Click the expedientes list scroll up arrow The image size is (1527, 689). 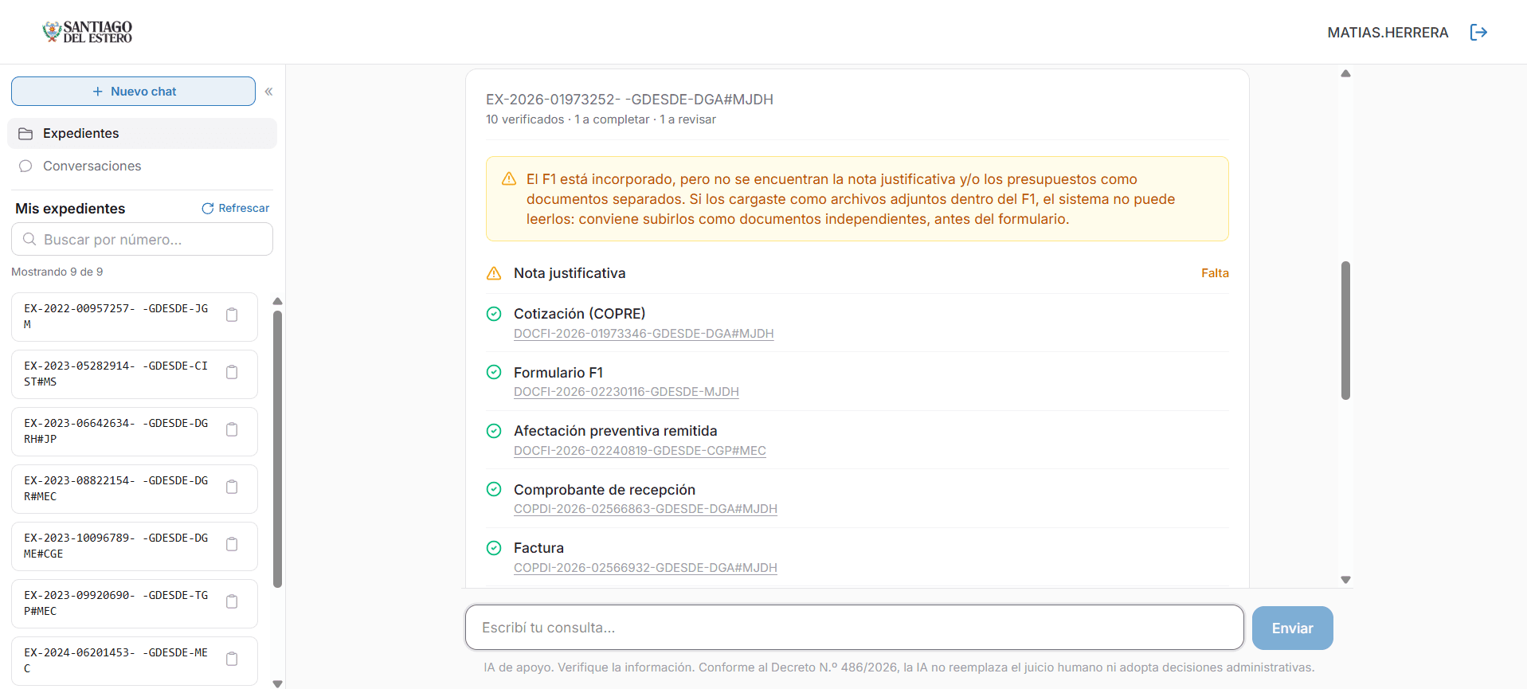tap(277, 301)
